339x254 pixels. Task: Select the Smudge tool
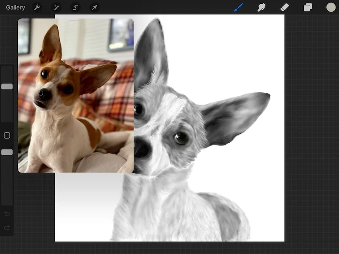[x=261, y=8]
